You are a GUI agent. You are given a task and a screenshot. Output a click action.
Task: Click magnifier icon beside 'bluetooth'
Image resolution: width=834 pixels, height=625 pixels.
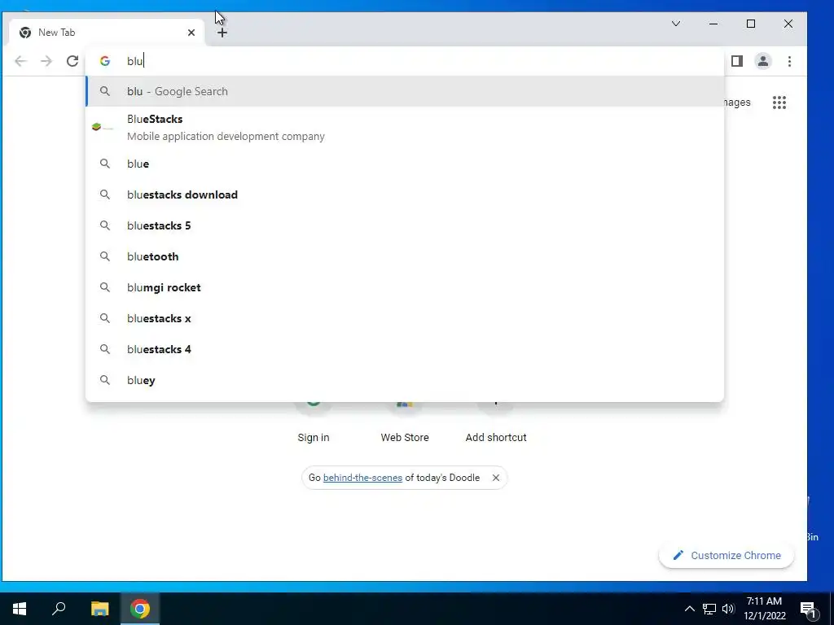[x=105, y=256]
